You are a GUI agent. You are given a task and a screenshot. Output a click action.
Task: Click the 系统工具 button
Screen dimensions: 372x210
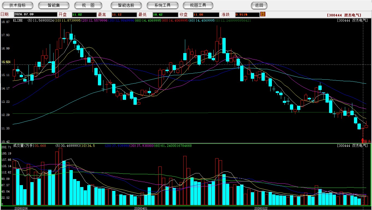(162, 5)
